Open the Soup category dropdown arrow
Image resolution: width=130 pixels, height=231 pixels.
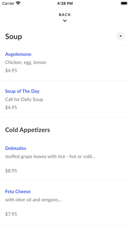120,36
